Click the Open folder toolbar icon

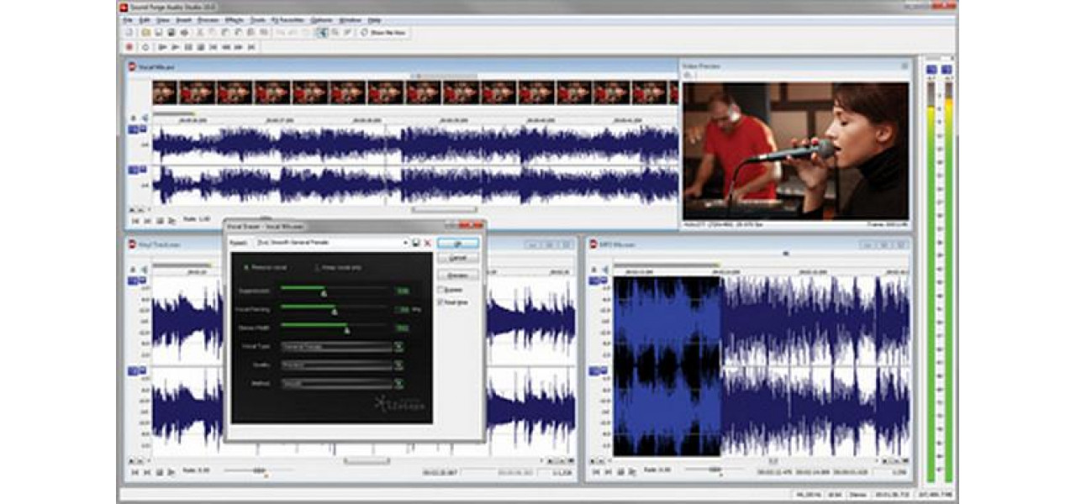145,32
